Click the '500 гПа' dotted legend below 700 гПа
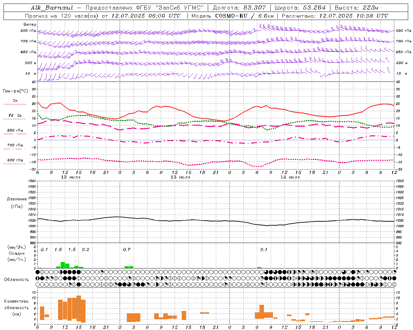Viewport: 413px width, 330px height. pyautogui.click(x=15, y=162)
